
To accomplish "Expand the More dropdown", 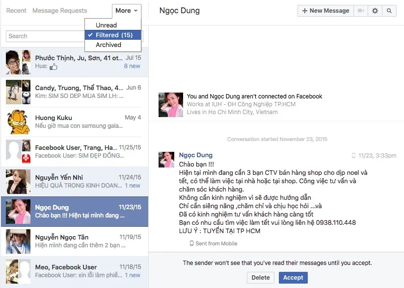I will pos(127,11).
